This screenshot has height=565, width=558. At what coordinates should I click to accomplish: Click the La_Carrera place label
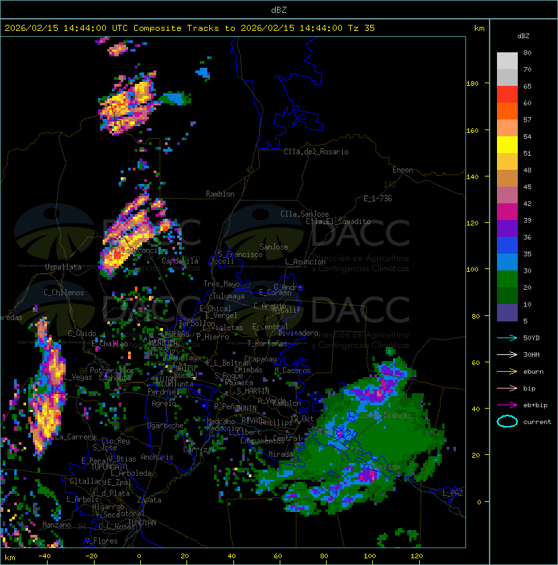click(76, 437)
